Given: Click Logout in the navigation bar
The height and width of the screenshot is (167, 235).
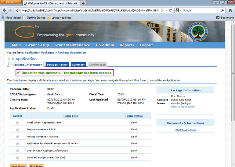Looking at the screenshot, I should [146, 45].
